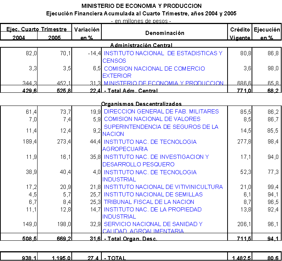Click the 82,0 value for 2004
This screenshot has width=282, height=261.
(31, 53)
